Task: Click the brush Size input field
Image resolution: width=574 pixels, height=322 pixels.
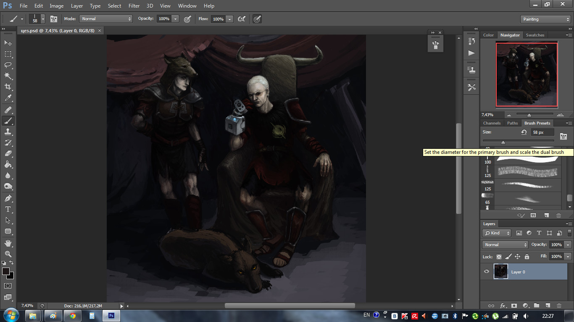Action: coord(542,132)
